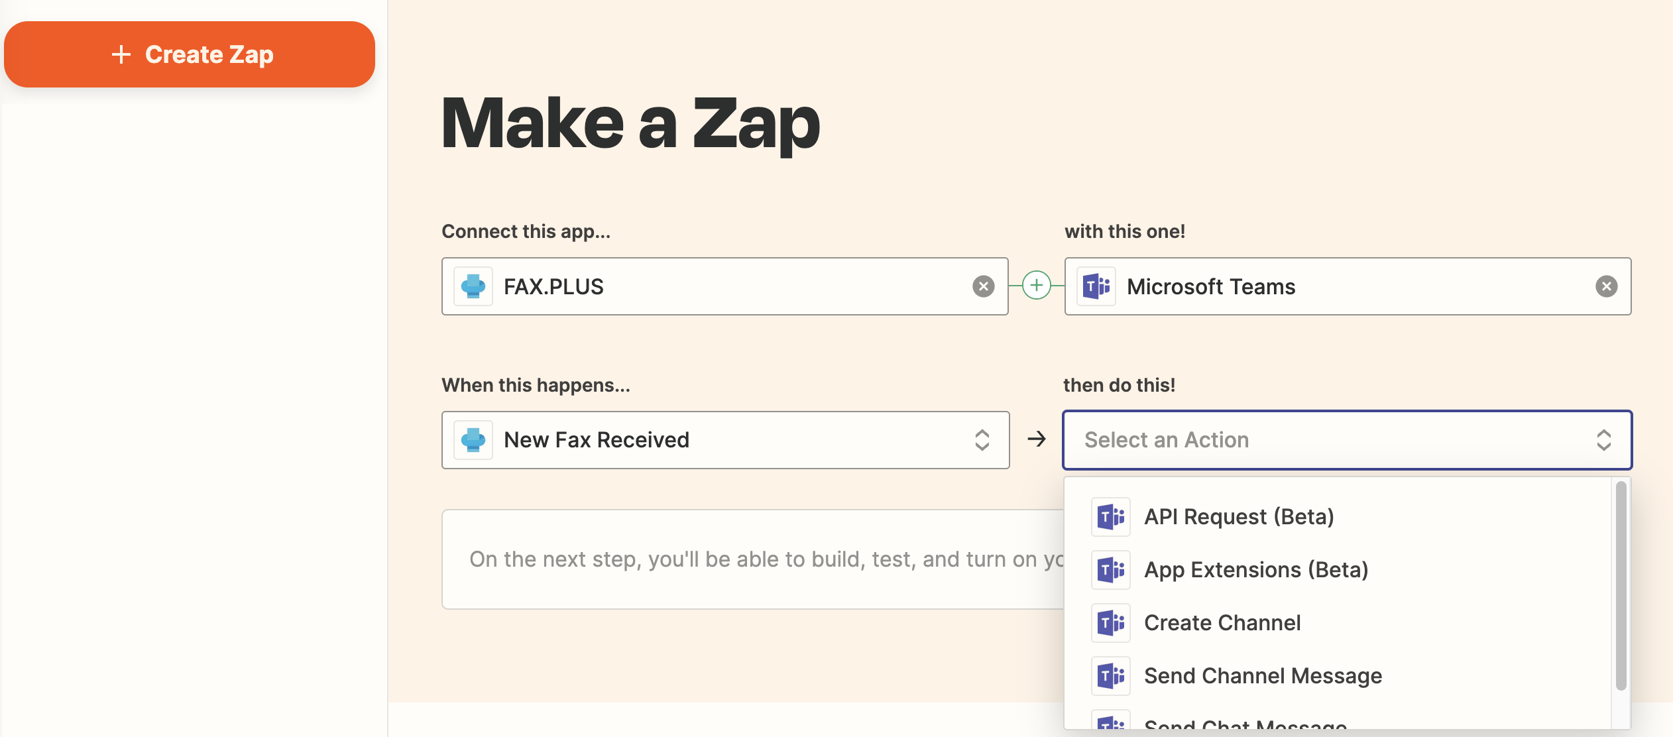Clear the Microsoft Teams app selection
The image size is (1673, 737).
click(1606, 286)
